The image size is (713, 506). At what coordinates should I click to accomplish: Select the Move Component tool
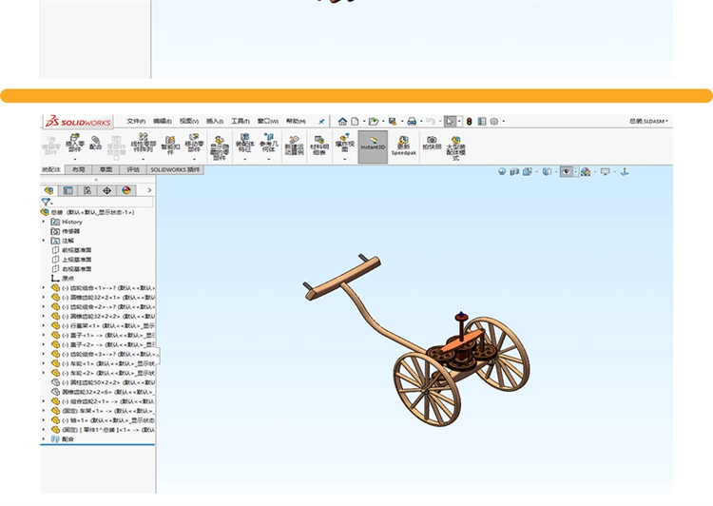coord(194,143)
